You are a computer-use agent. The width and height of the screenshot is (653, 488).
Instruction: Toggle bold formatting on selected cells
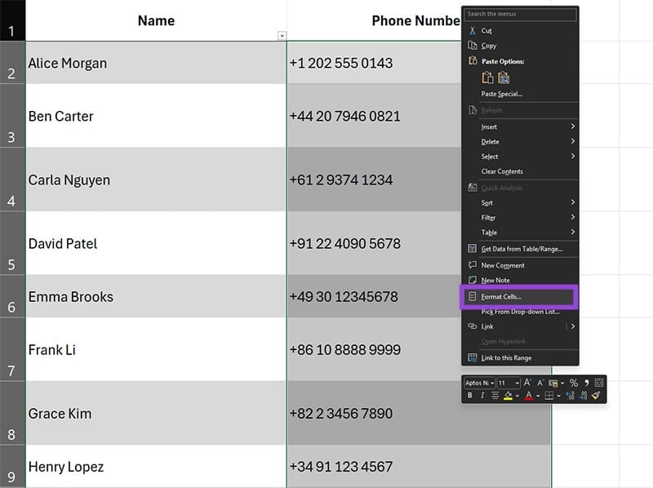click(472, 397)
